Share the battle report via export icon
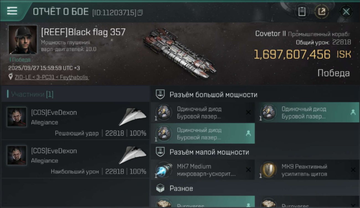Image resolution: width=360 pixels, height=208 pixels. tap(322, 12)
